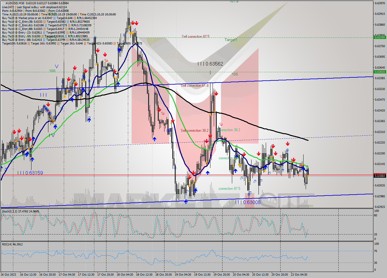The image size is (387, 278).
Task: Click the blue buy arrow below the 0.63008 low
Action: 186,201
